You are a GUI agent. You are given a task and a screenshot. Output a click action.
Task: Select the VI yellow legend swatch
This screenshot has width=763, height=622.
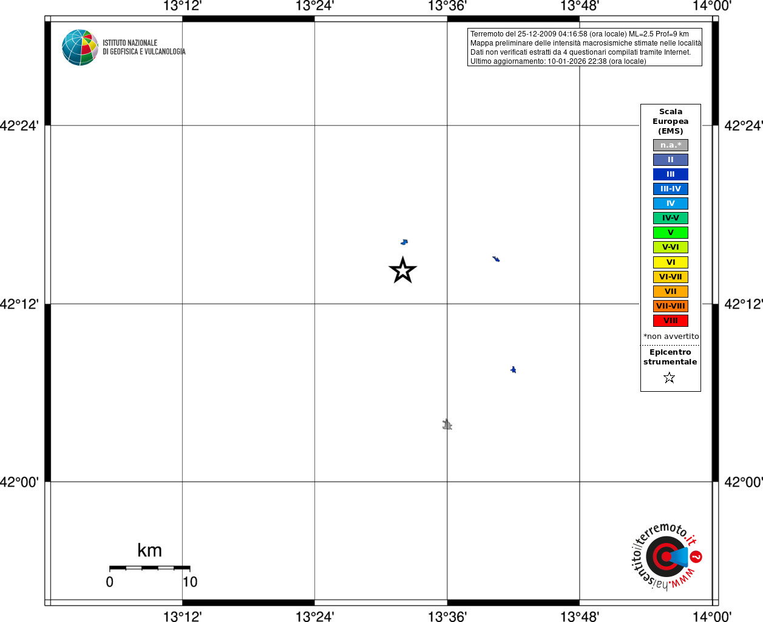[671, 262]
